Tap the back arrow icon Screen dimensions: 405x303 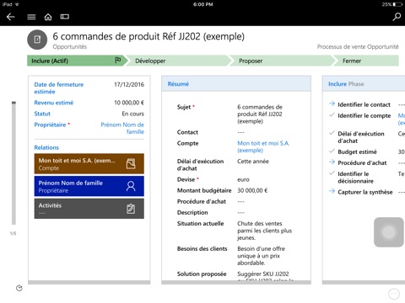10,17
